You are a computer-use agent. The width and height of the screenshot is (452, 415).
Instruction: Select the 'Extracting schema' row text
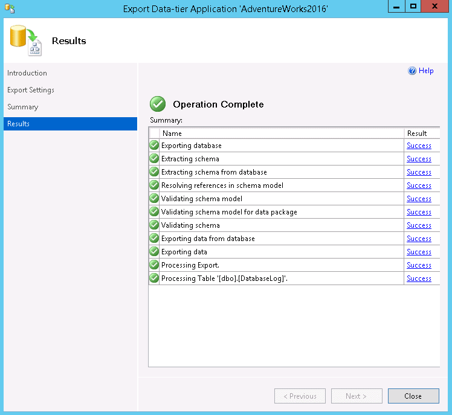(x=190, y=159)
